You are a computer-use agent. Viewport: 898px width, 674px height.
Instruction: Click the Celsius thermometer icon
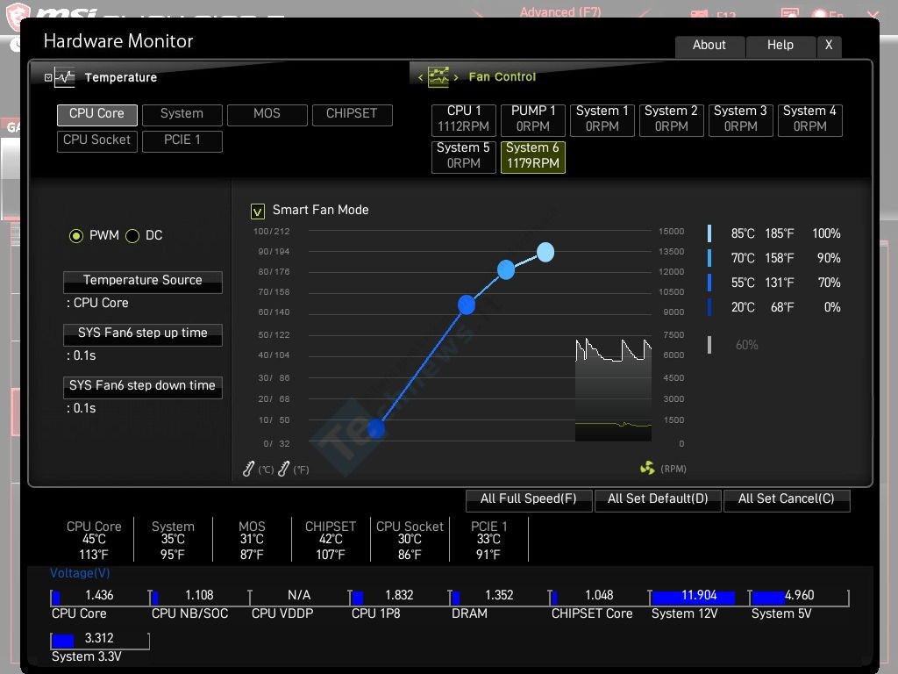click(x=248, y=469)
